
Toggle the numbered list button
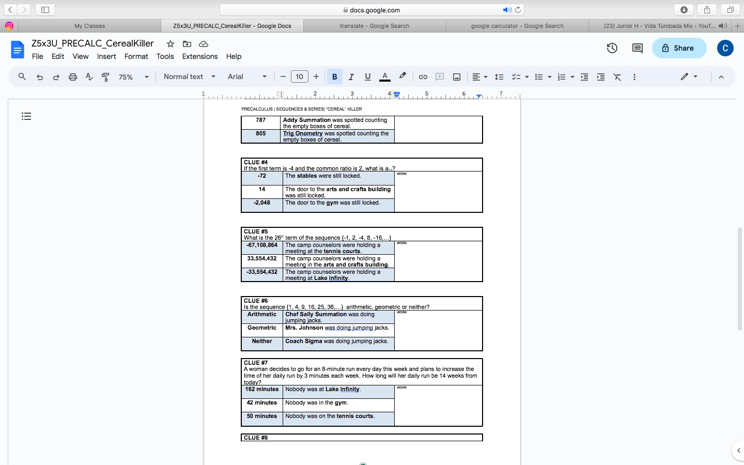(562, 77)
